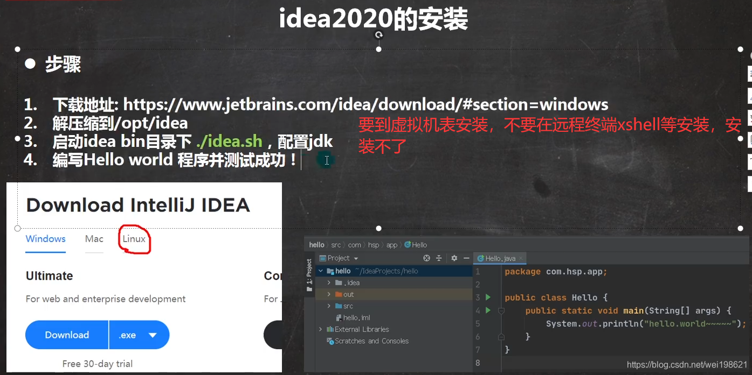Click the fold end marker at line 6
The height and width of the screenshot is (375, 752).
[x=501, y=336]
